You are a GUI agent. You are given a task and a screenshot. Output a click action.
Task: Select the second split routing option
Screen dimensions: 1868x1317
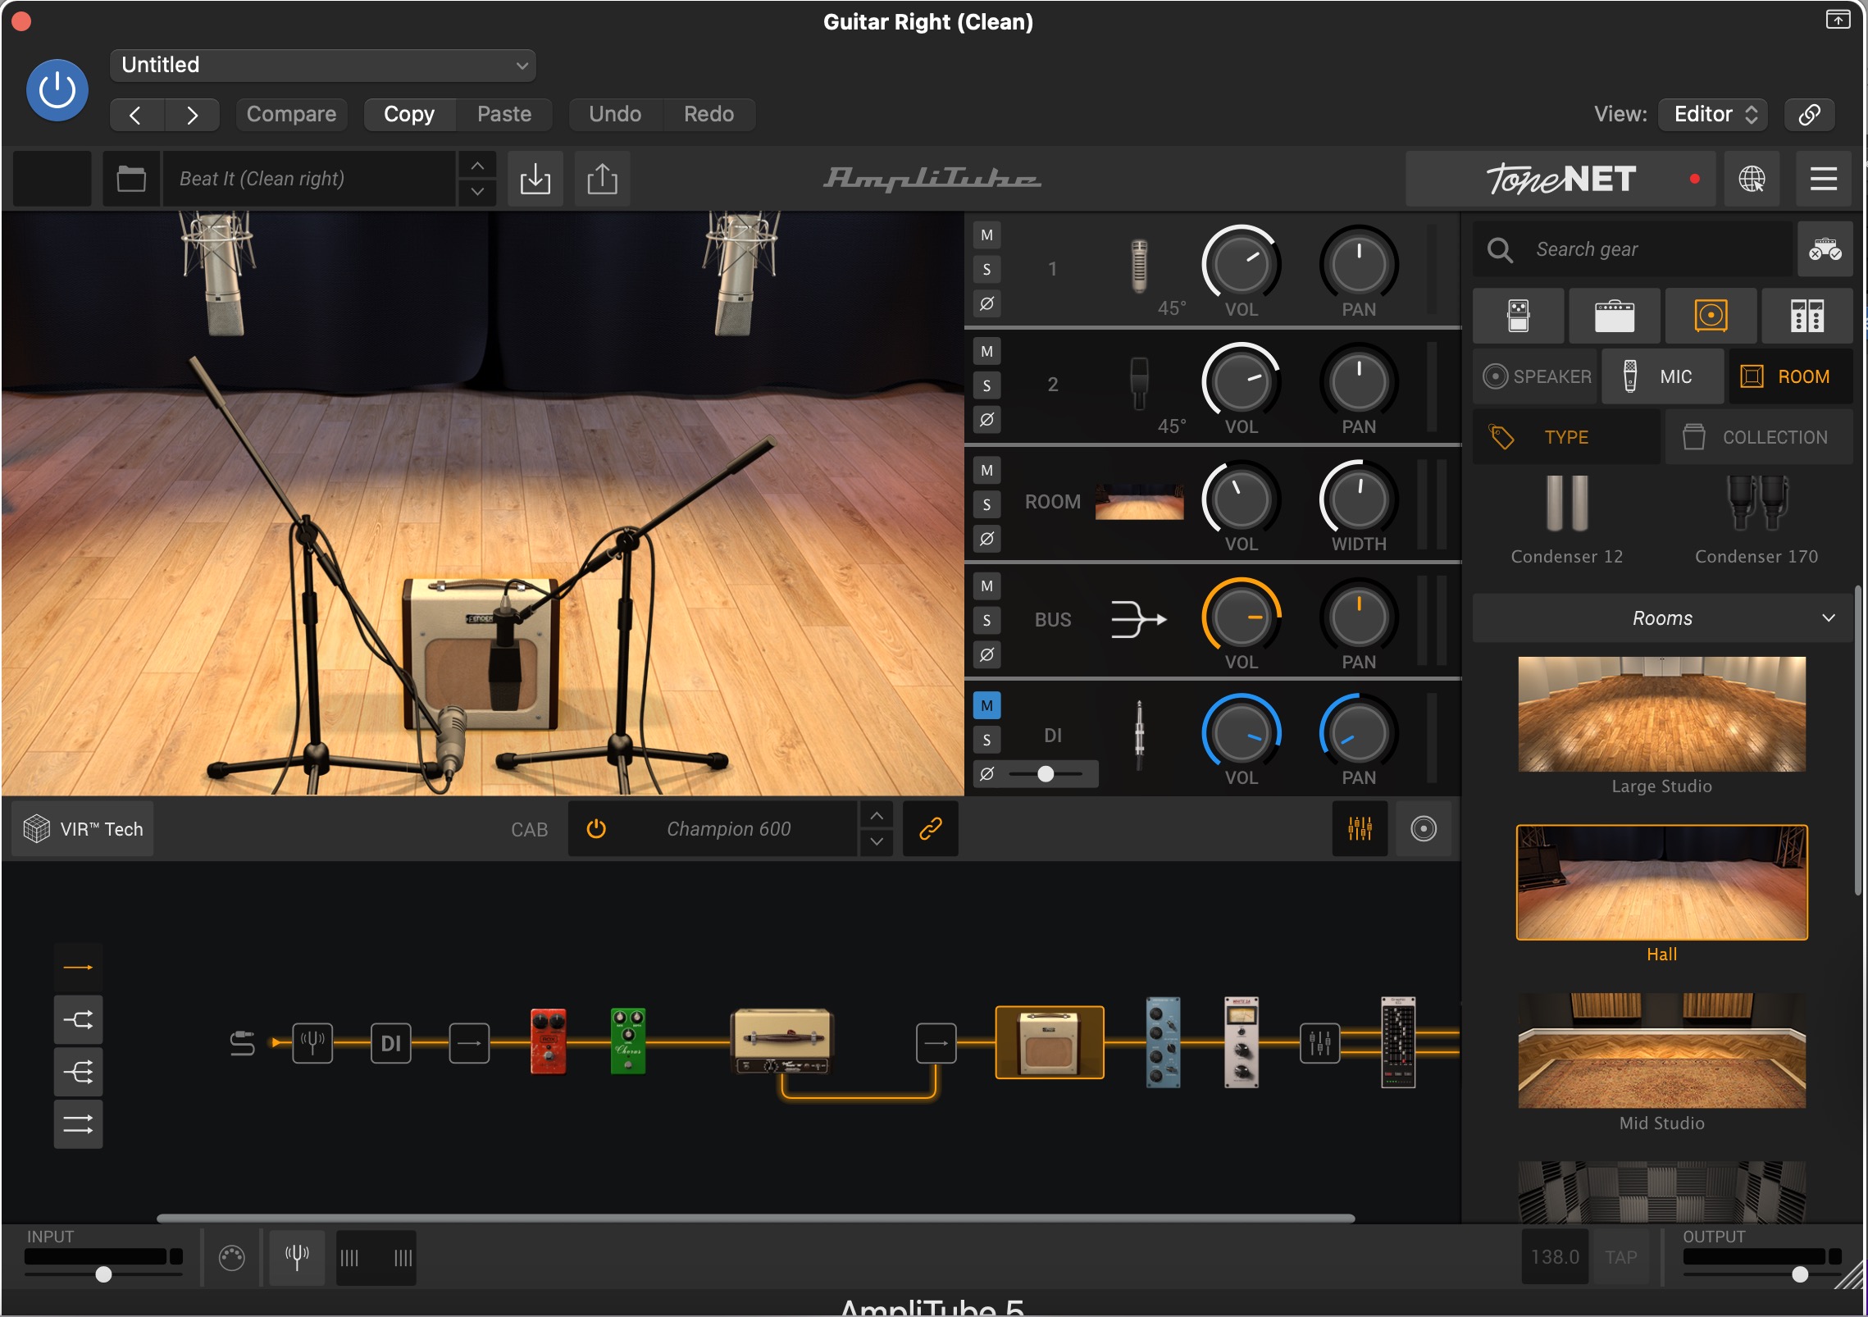[78, 1020]
